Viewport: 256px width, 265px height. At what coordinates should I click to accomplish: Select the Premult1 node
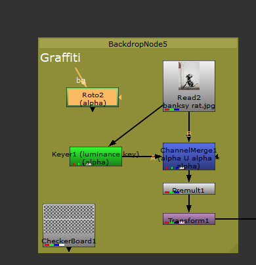pyautogui.click(x=189, y=189)
